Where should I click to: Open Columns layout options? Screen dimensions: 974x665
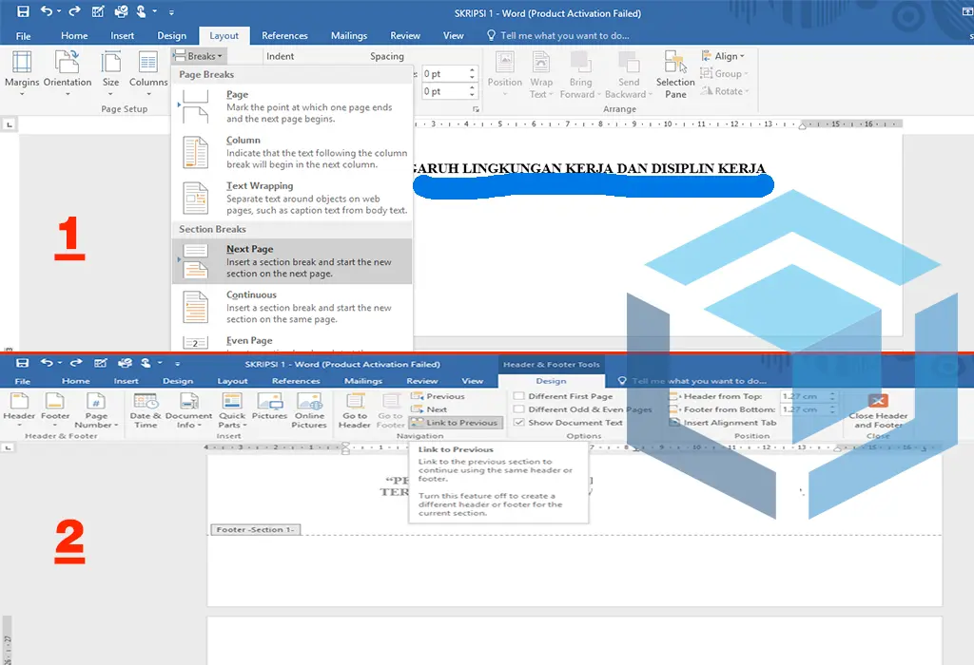pos(148,73)
